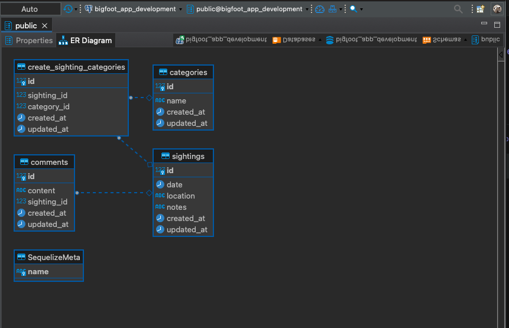509x328 pixels.
Task: Select category_id column in create_sighting_categories
Action: (48, 106)
